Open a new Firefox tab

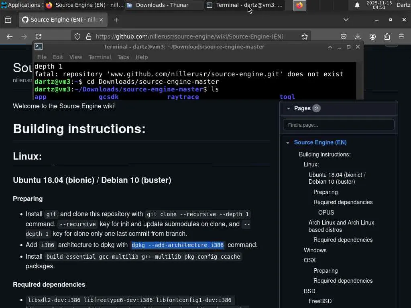[116, 20]
